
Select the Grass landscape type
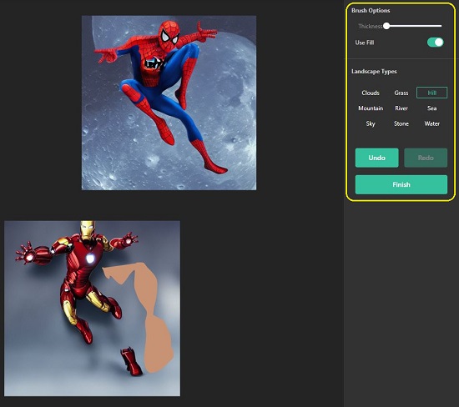tap(401, 93)
